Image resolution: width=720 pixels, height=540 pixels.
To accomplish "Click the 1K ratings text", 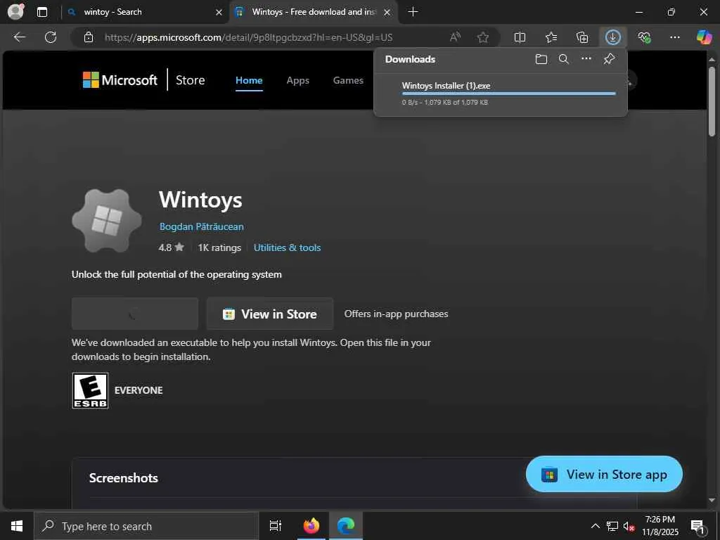I will pos(219,247).
